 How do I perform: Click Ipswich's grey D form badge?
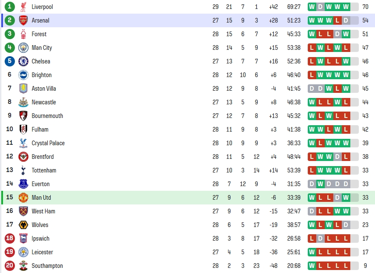(321, 239)
